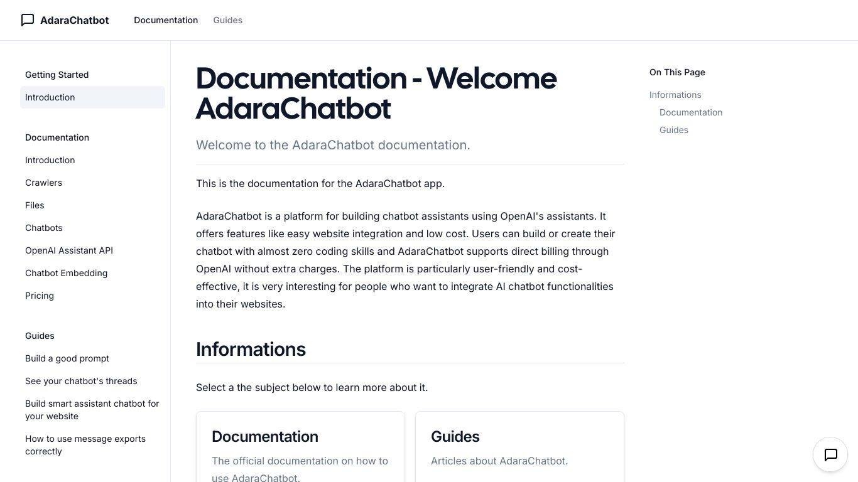Open the Guides card
858x482 pixels.
(x=519, y=447)
